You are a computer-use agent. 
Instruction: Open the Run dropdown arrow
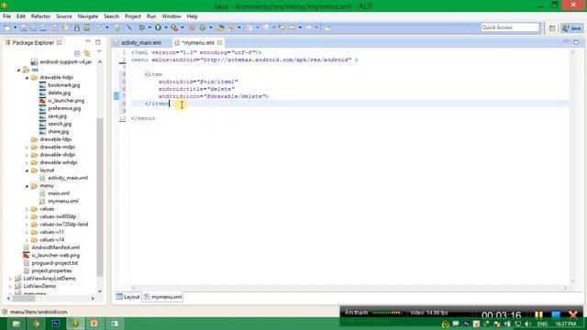165,27
